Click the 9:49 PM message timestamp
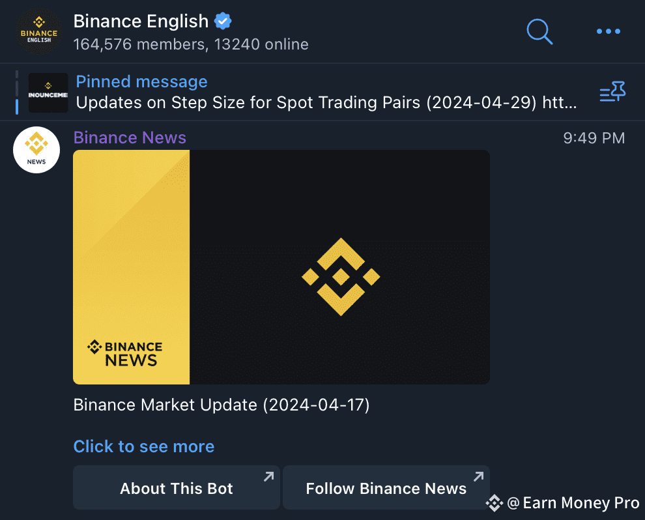Screen dimensions: 645x520 tap(594, 137)
